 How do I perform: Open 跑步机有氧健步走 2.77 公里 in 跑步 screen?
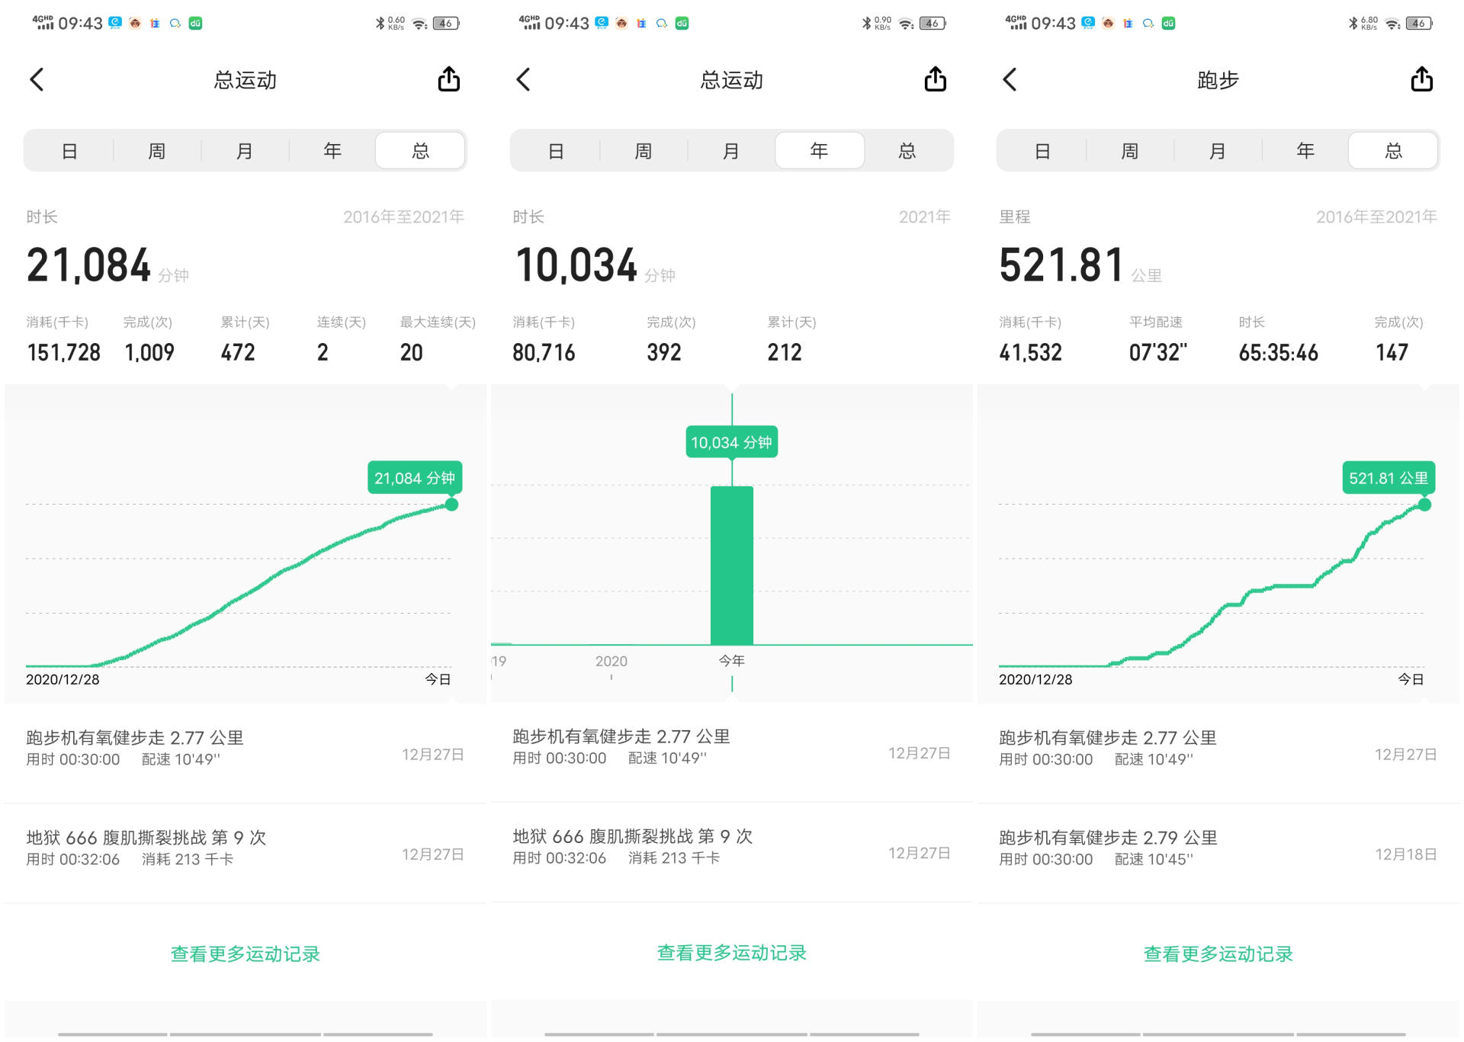coord(1218,753)
